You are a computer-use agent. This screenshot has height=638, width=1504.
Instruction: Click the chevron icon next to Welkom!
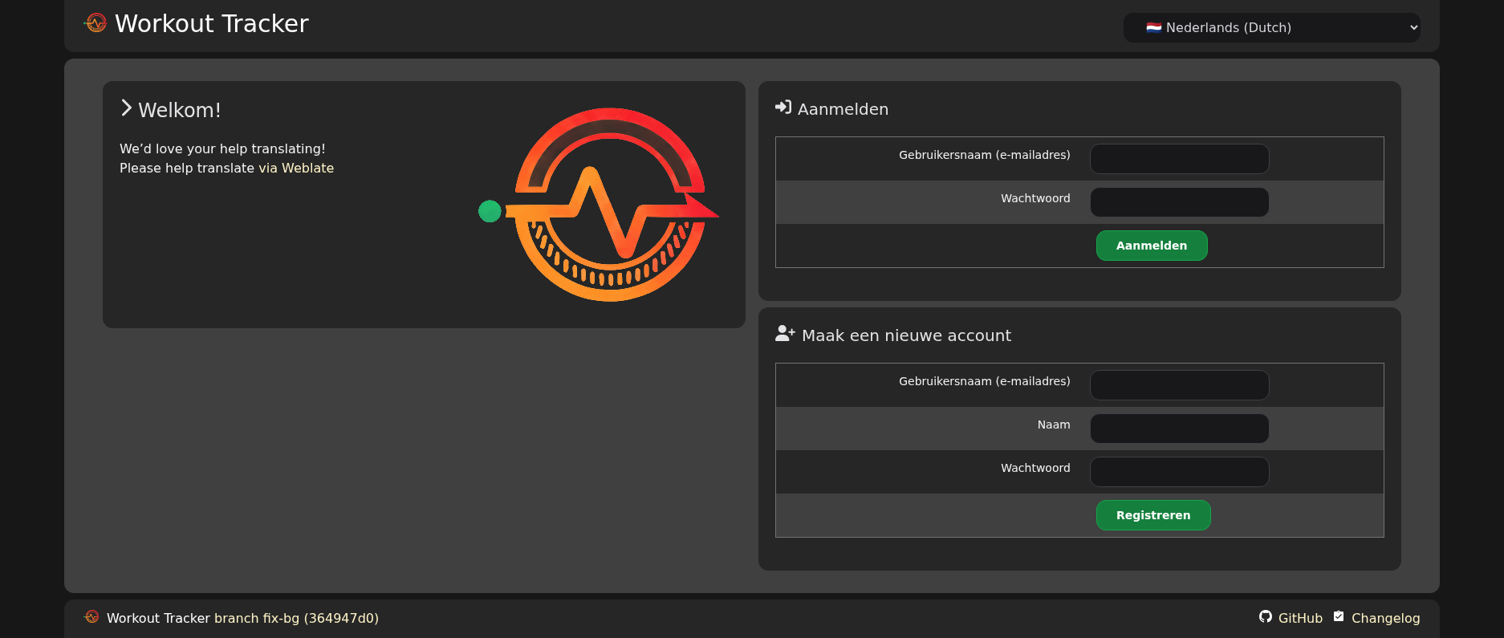(126, 108)
